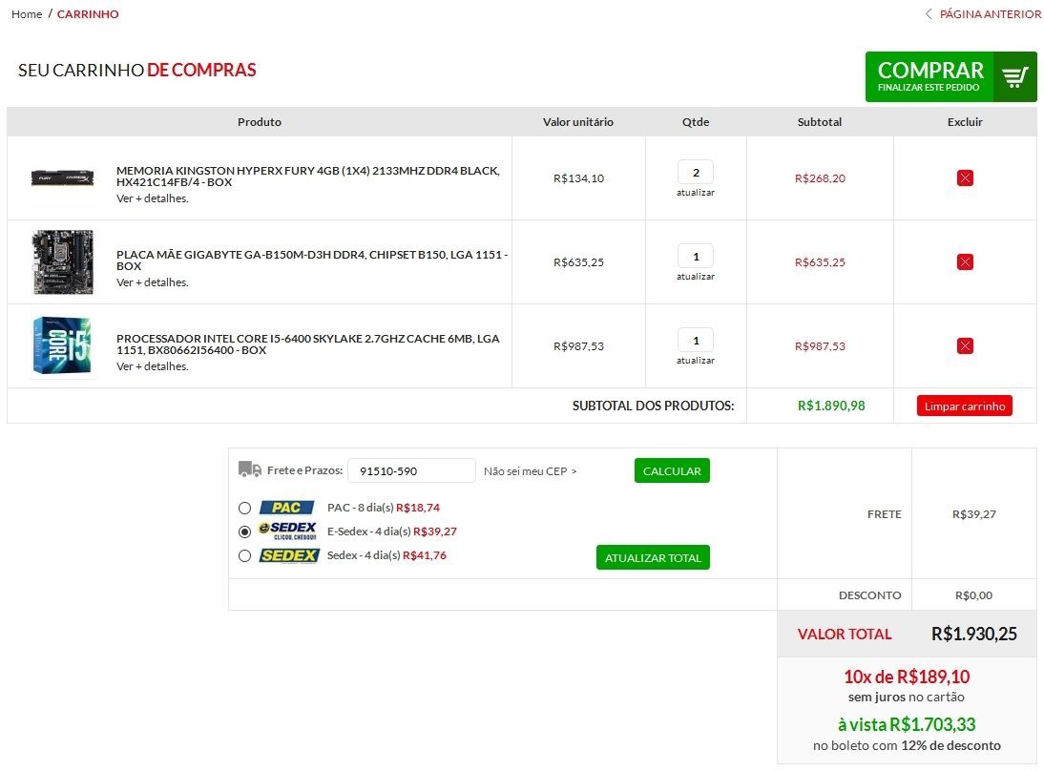This screenshot has height=771, width=1044.
Task: Focus quantity field for Intel processor
Action: (696, 340)
